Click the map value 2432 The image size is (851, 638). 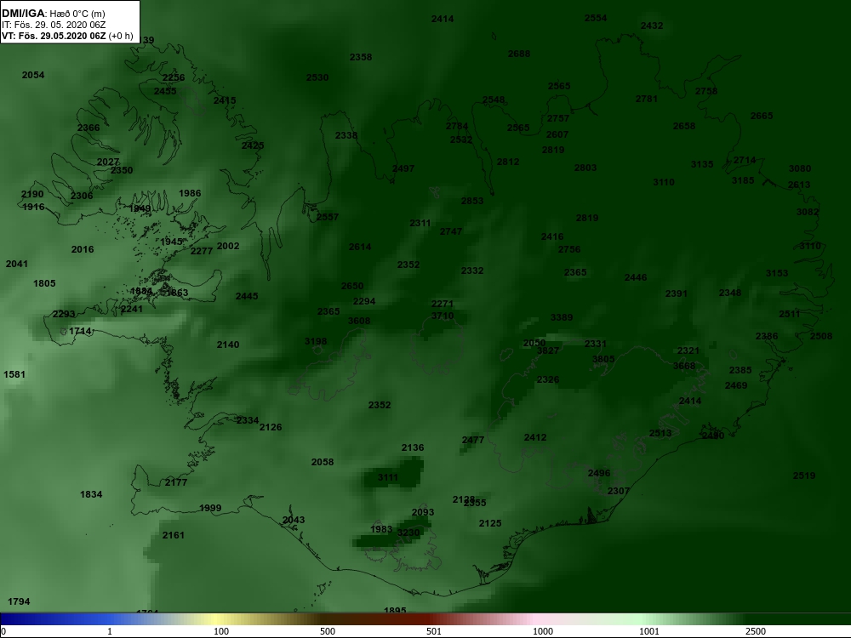click(652, 26)
